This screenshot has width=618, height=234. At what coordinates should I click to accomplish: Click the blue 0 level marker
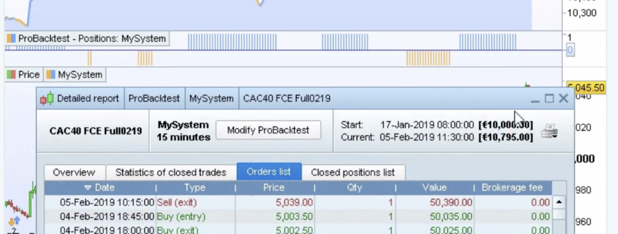pos(570,50)
